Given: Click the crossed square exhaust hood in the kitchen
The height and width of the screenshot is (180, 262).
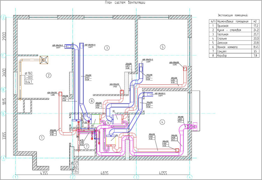Looking at the screenshot, I should tap(44, 60).
